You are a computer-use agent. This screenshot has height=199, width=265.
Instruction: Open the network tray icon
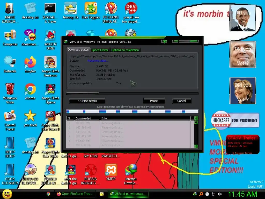(x=214, y=194)
